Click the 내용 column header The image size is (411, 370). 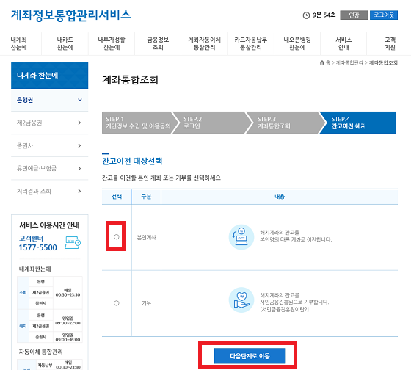tap(280, 197)
